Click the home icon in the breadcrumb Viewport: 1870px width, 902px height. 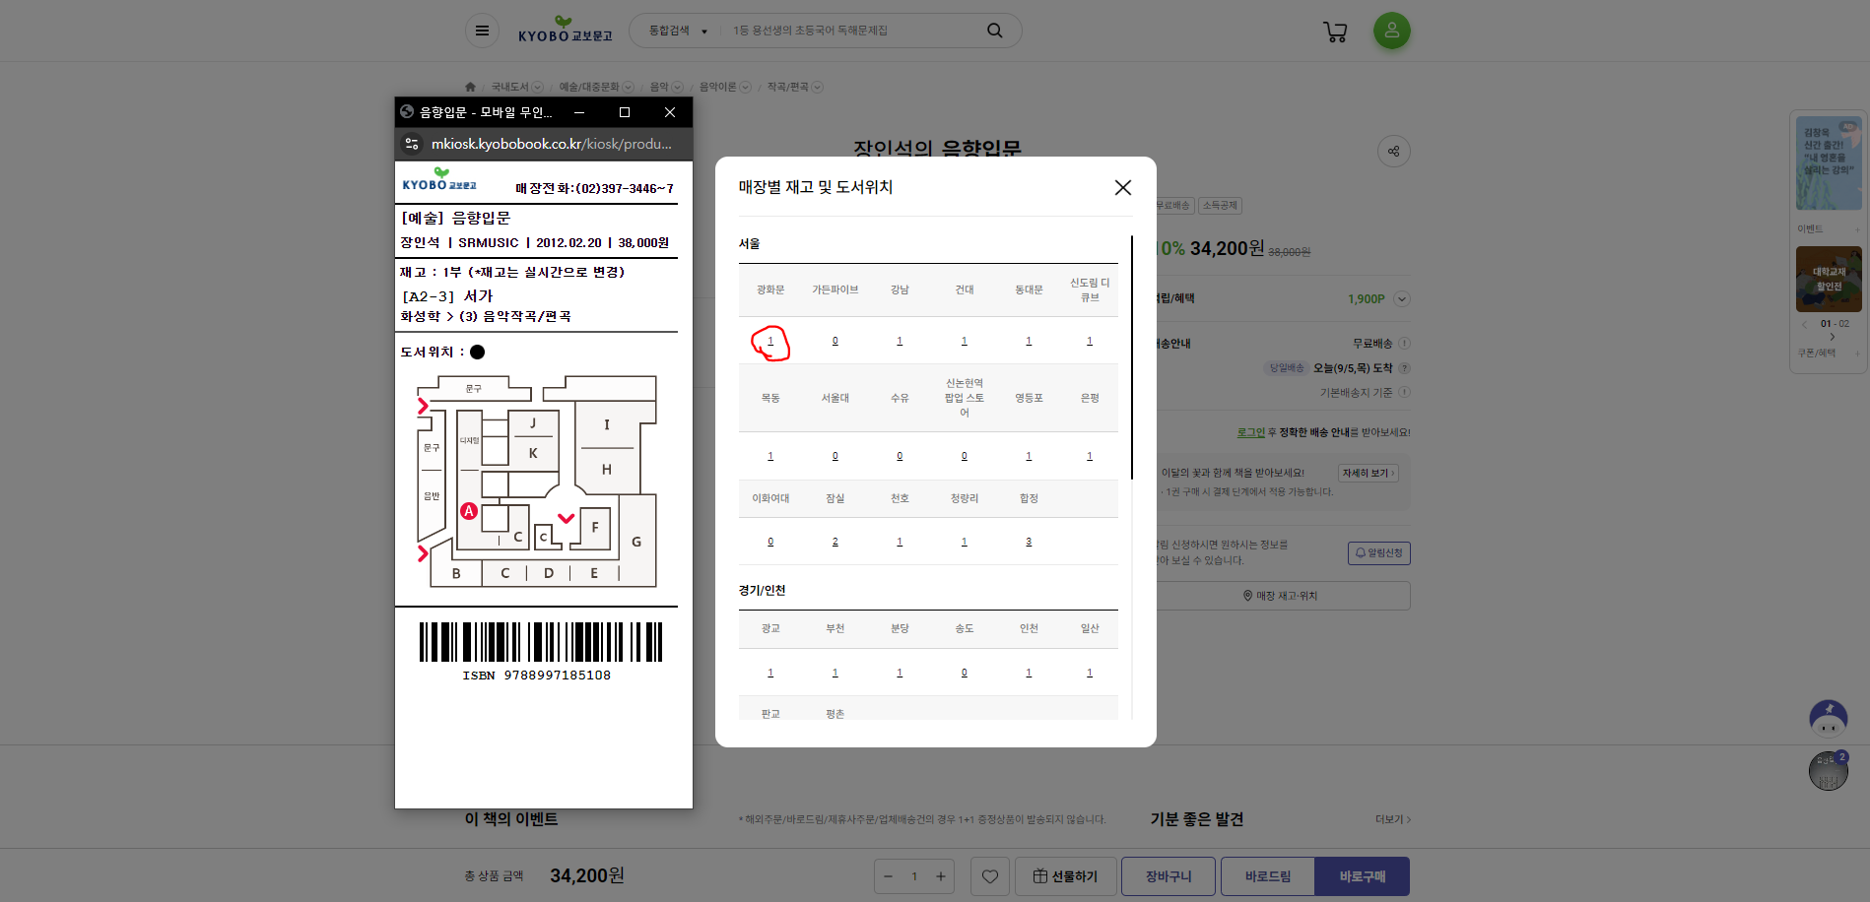[470, 87]
